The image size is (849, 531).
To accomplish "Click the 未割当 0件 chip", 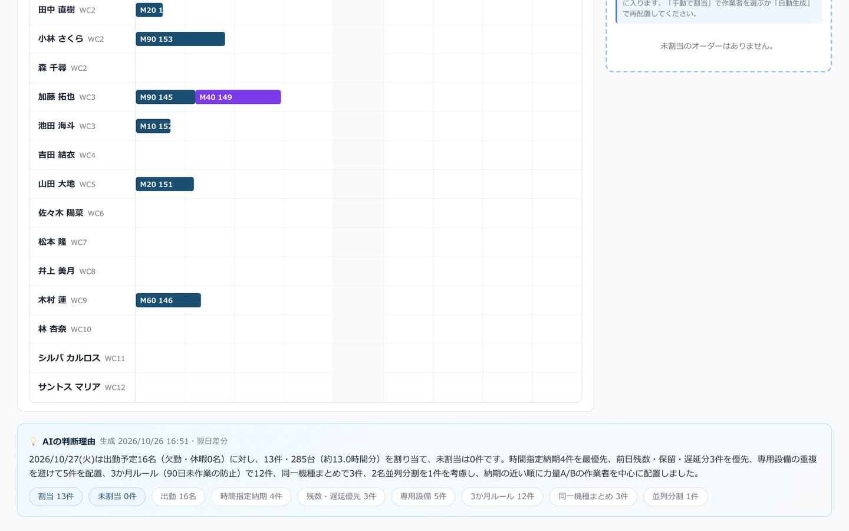I will point(117,497).
